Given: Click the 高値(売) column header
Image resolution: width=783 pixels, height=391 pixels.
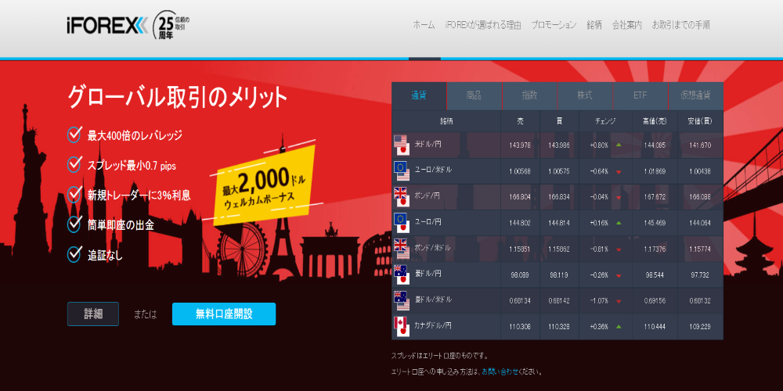Looking at the screenshot, I should 655,121.
